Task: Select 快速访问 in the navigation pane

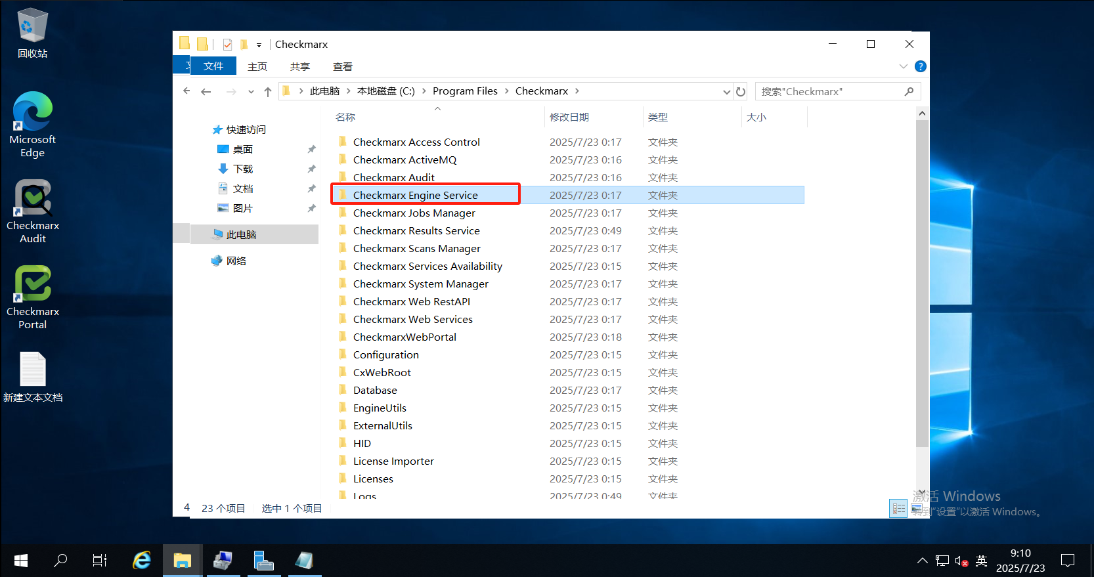Action: (x=246, y=130)
